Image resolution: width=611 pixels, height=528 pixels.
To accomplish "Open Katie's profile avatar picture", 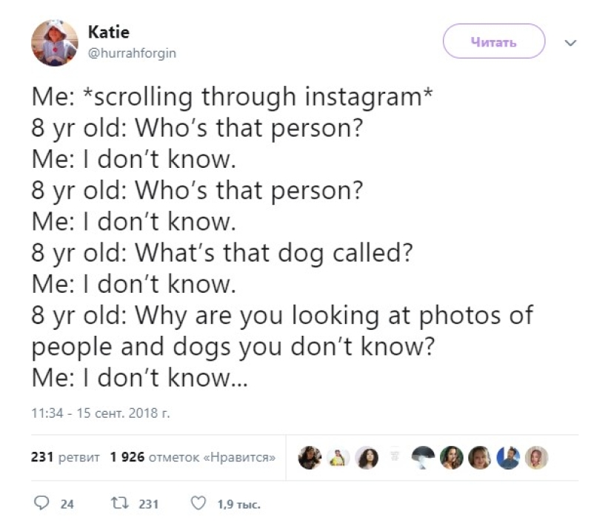I will tap(54, 43).
